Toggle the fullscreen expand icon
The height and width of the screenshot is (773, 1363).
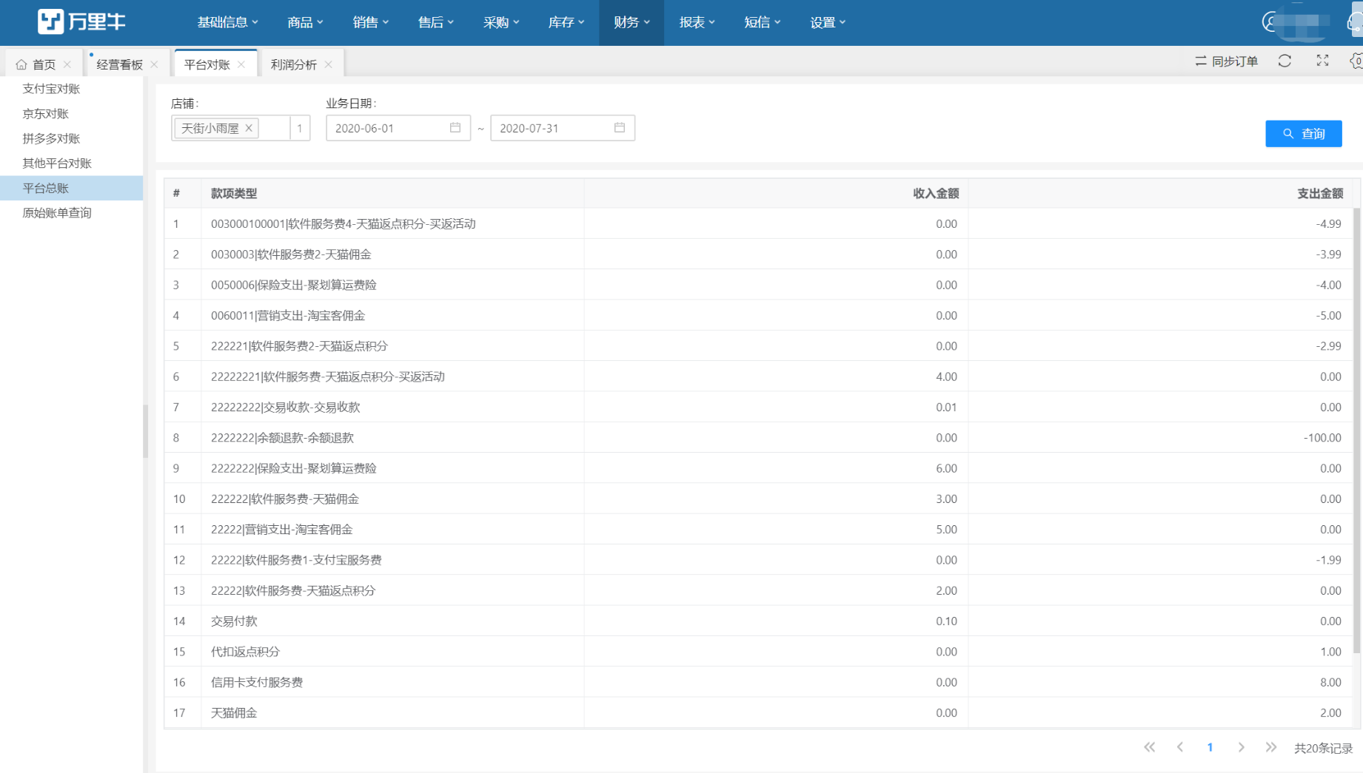[1322, 61]
